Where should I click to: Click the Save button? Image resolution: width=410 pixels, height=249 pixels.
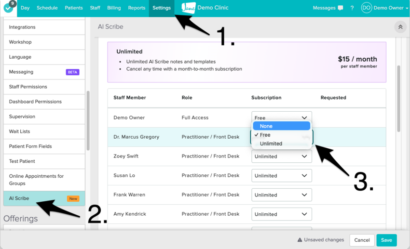pos(386,240)
